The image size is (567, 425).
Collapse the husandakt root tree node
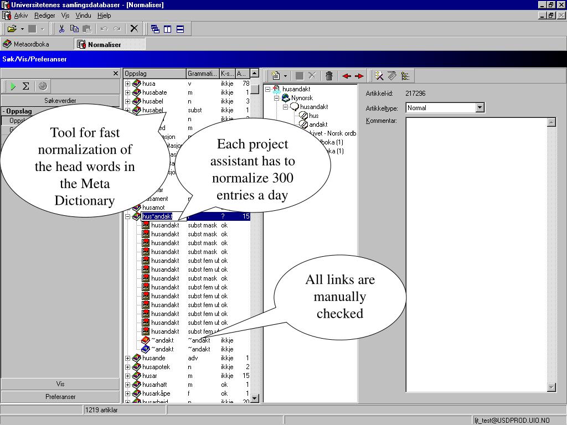[x=267, y=89]
